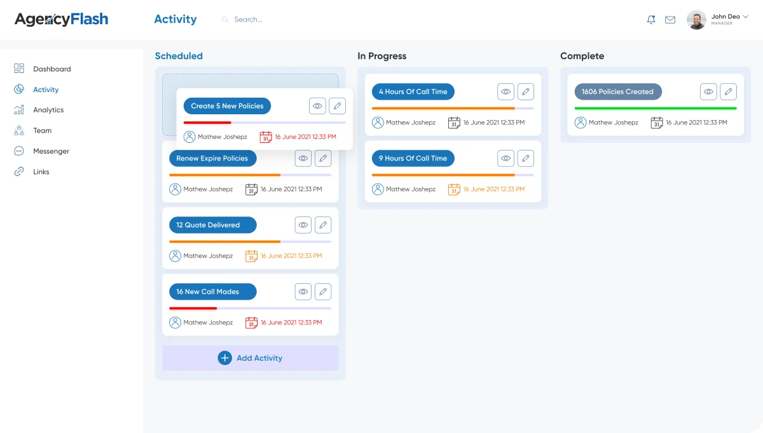Select the Links sidebar icon

pyautogui.click(x=19, y=171)
